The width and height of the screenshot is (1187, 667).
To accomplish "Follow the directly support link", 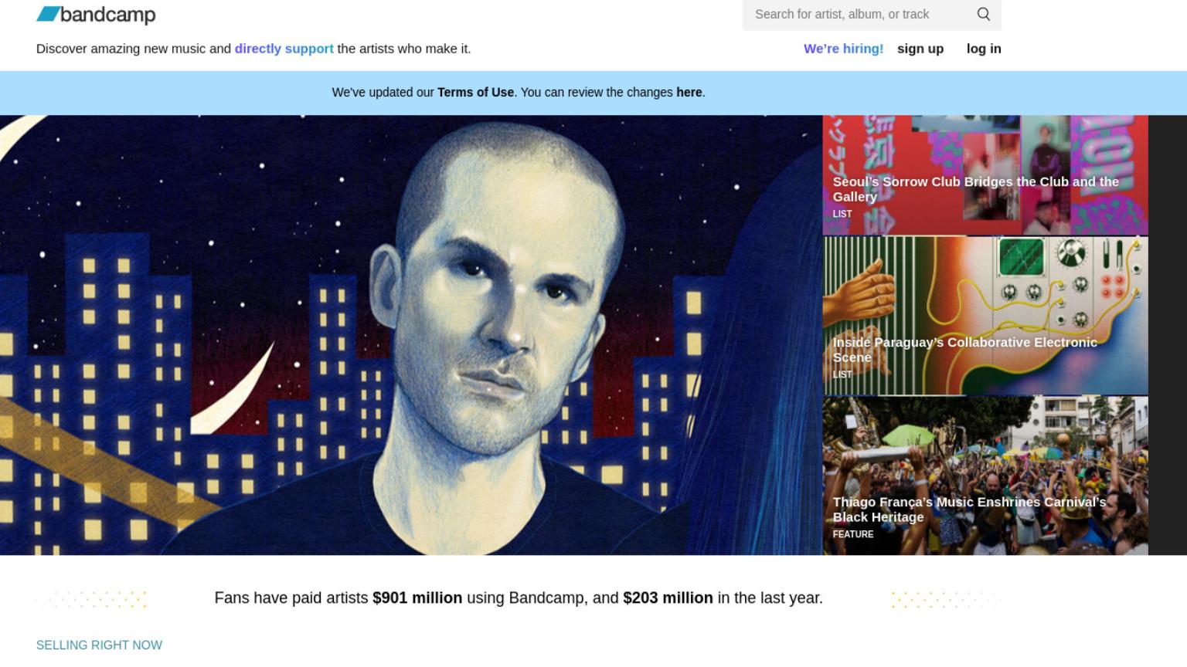I will (284, 49).
